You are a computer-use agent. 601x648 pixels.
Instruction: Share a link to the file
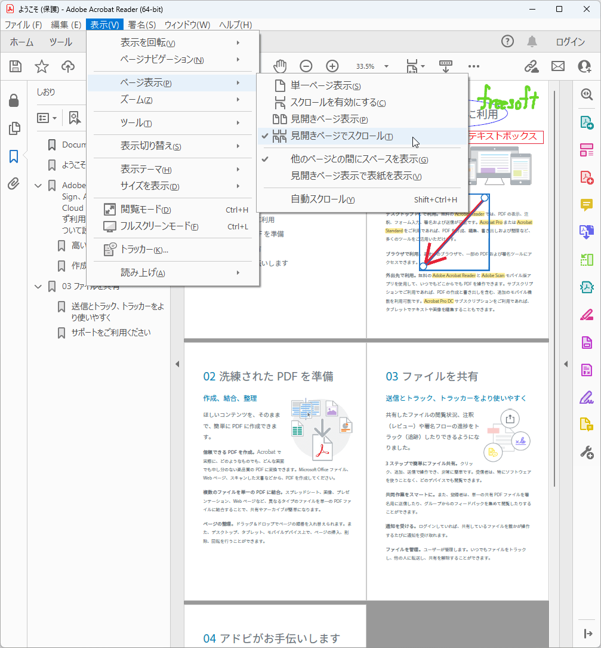[x=531, y=66]
